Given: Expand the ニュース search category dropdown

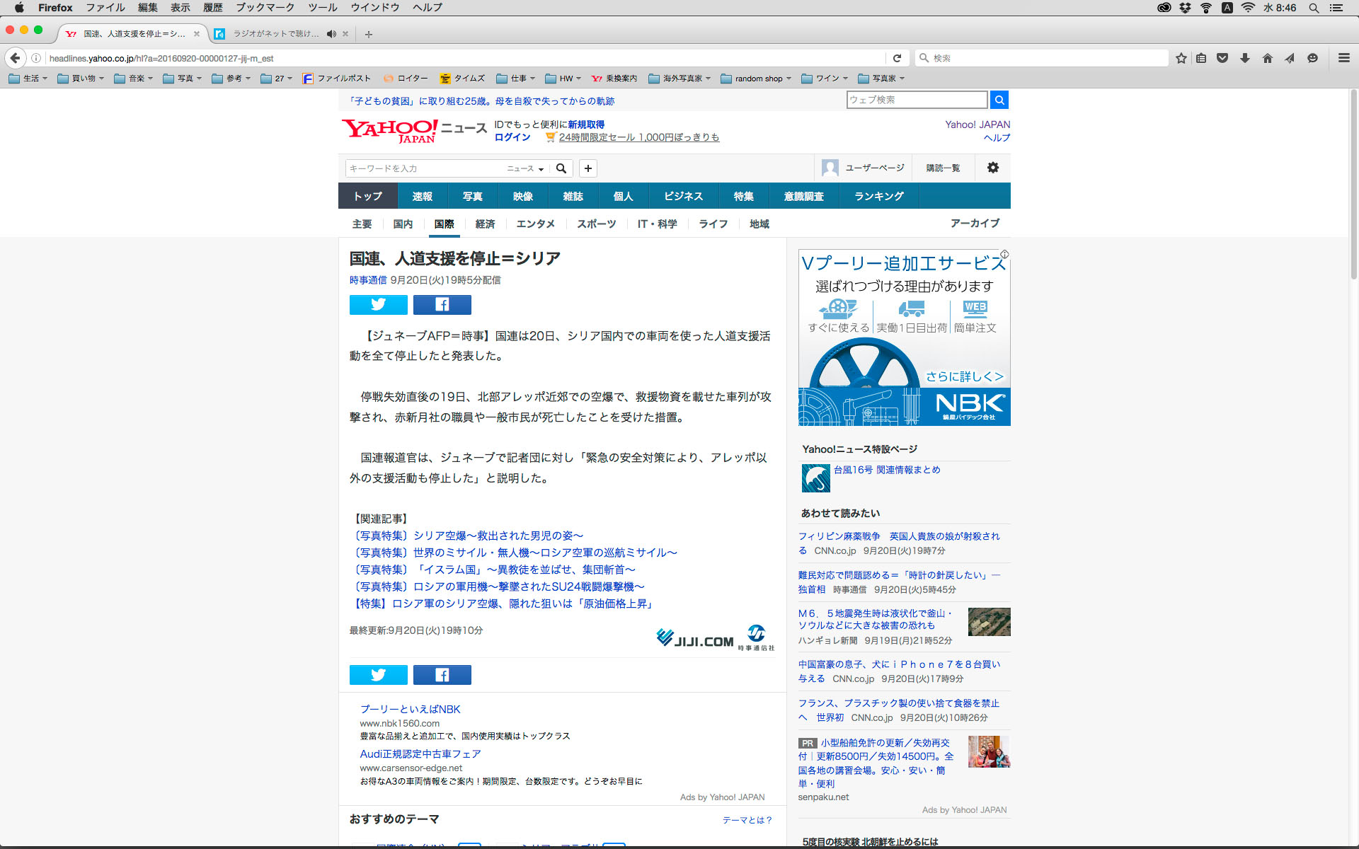Looking at the screenshot, I should (x=525, y=168).
